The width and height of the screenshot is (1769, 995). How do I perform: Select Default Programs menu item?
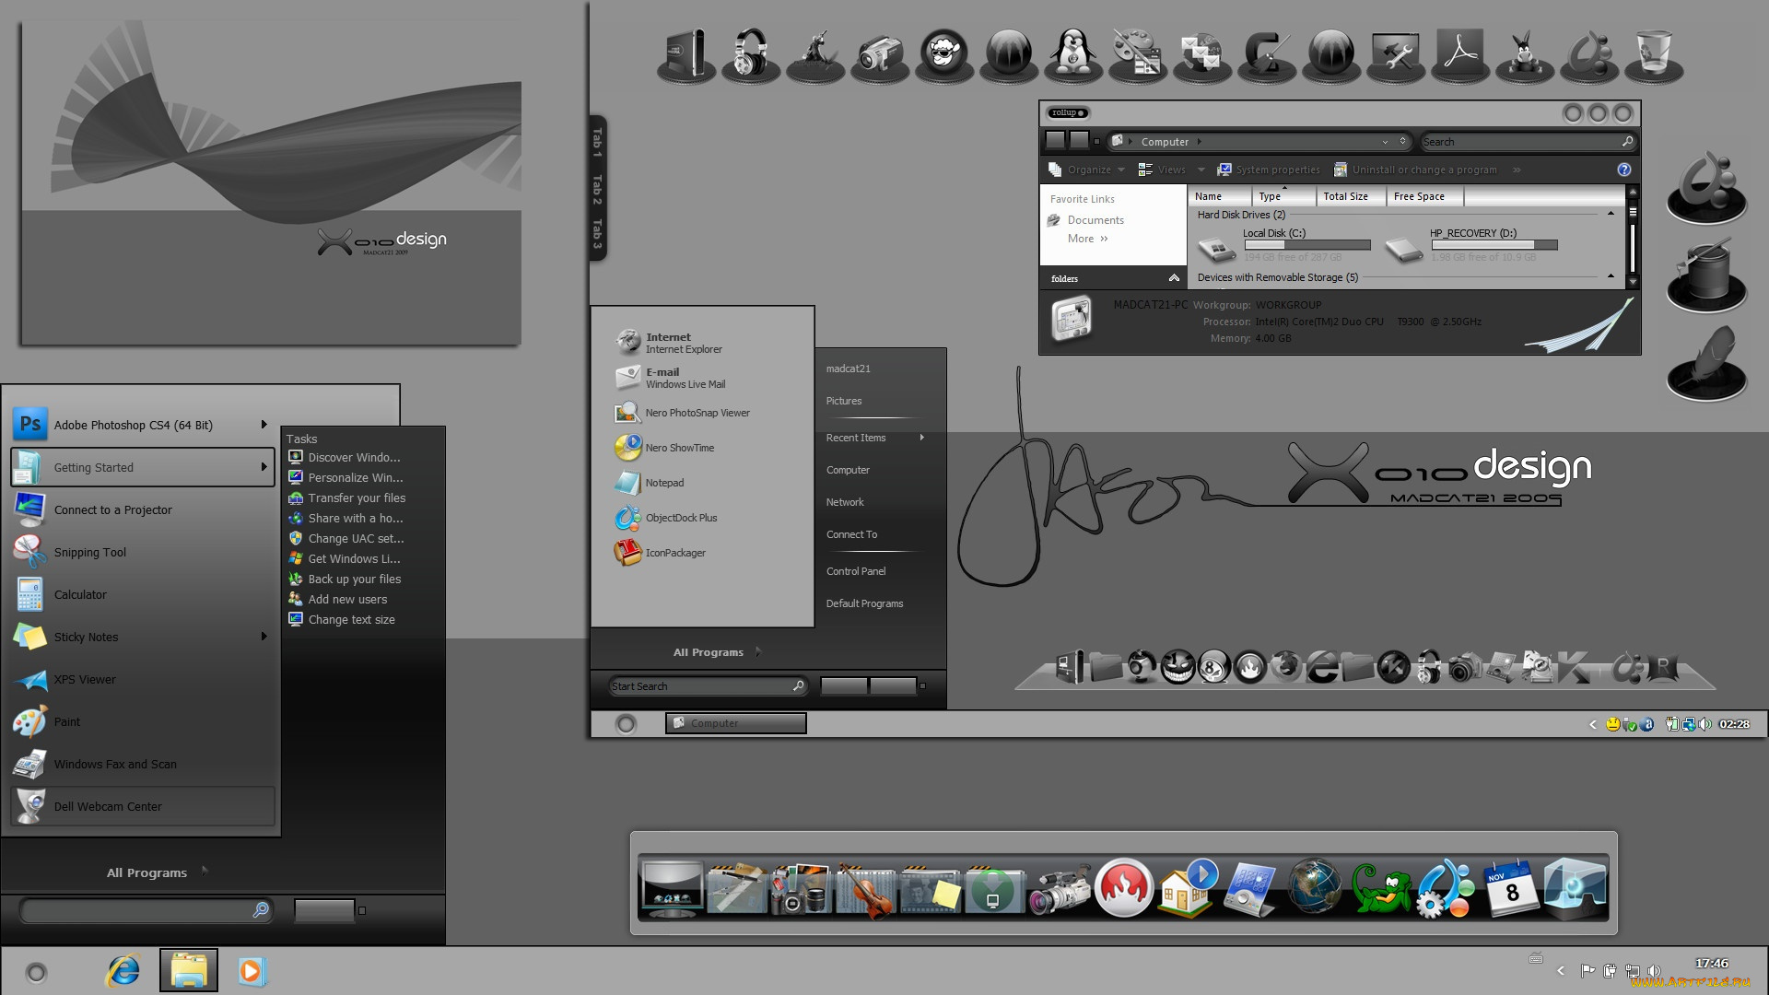(x=865, y=602)
